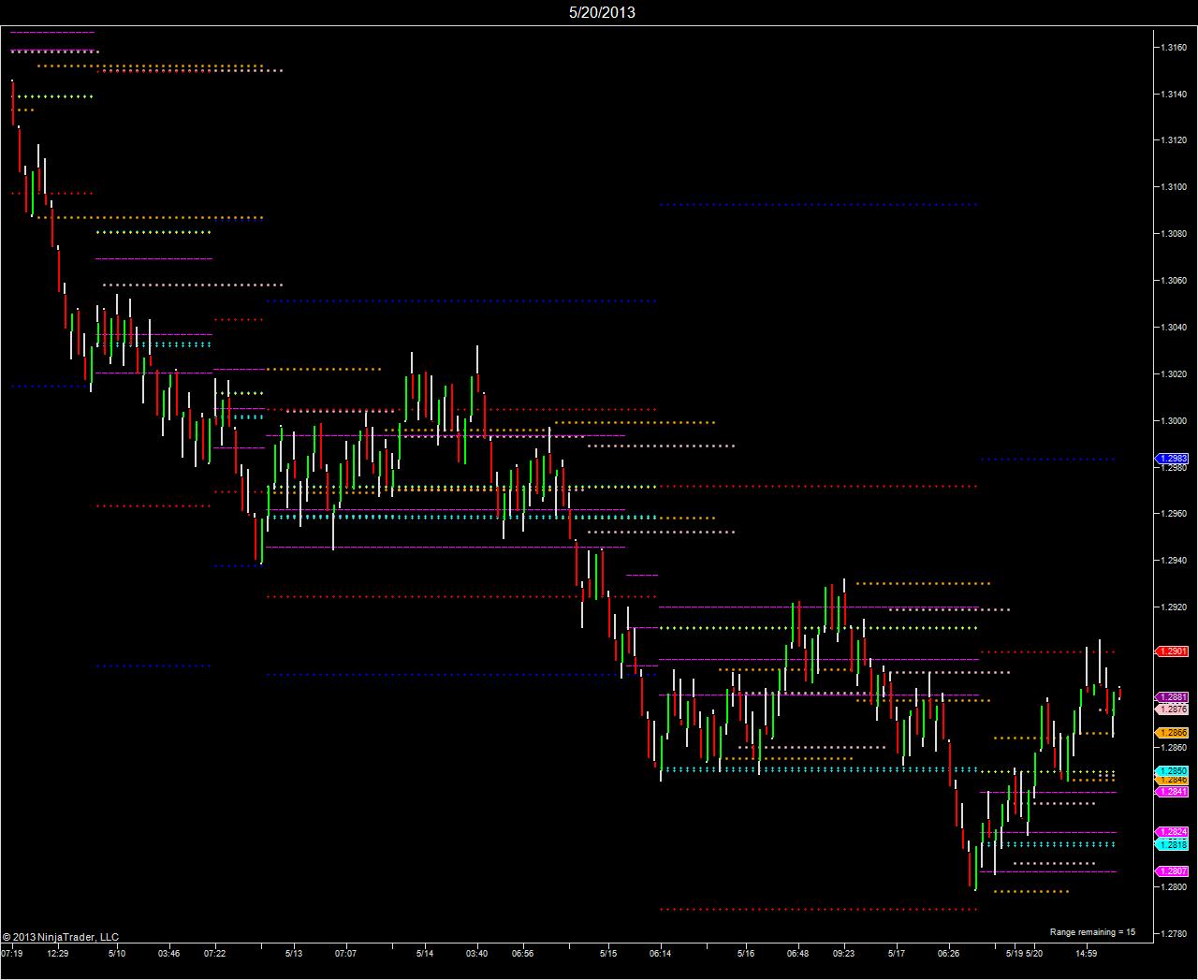Click the 1.3020 price axis label

(x=1174, y=374)
